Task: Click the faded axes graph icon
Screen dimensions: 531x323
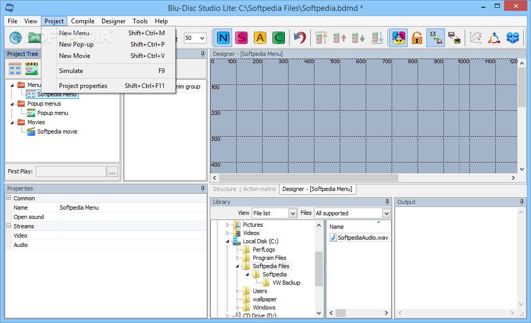Action: click(476, 38)
